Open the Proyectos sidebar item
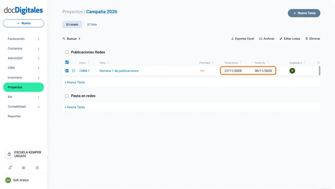 [23, 87]
